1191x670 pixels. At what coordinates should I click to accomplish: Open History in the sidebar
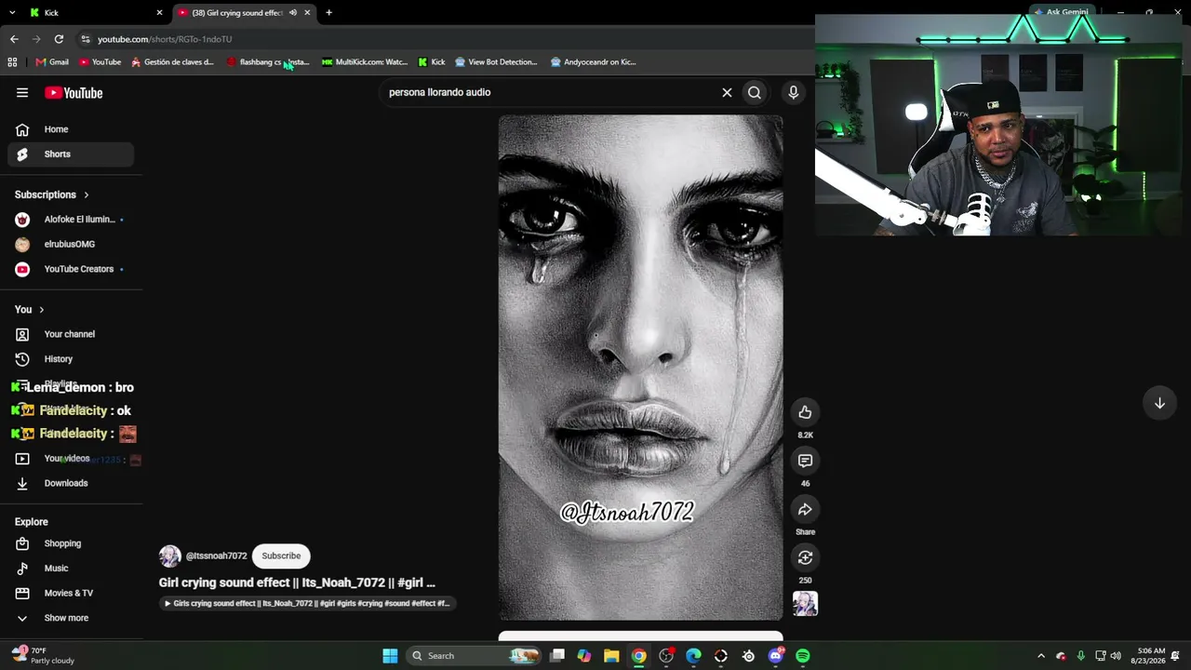click(x=71, y=359)
